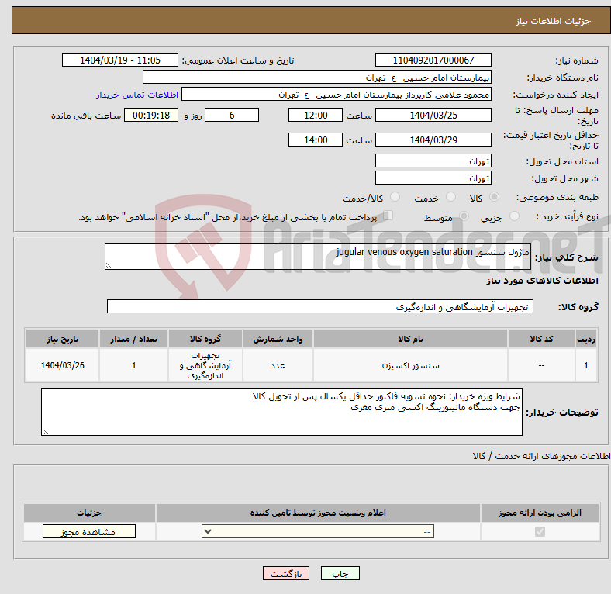This screenshot has height=594, width=611.
Task: Click the تاریخ نیاز column header
Action: tap(62, 339)
